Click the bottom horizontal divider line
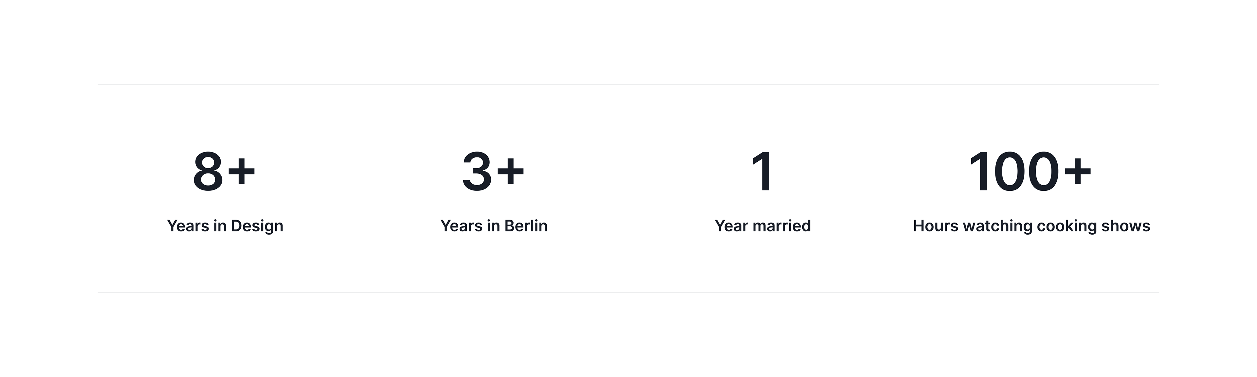The image size is (1257, 377). coord(628,293)
